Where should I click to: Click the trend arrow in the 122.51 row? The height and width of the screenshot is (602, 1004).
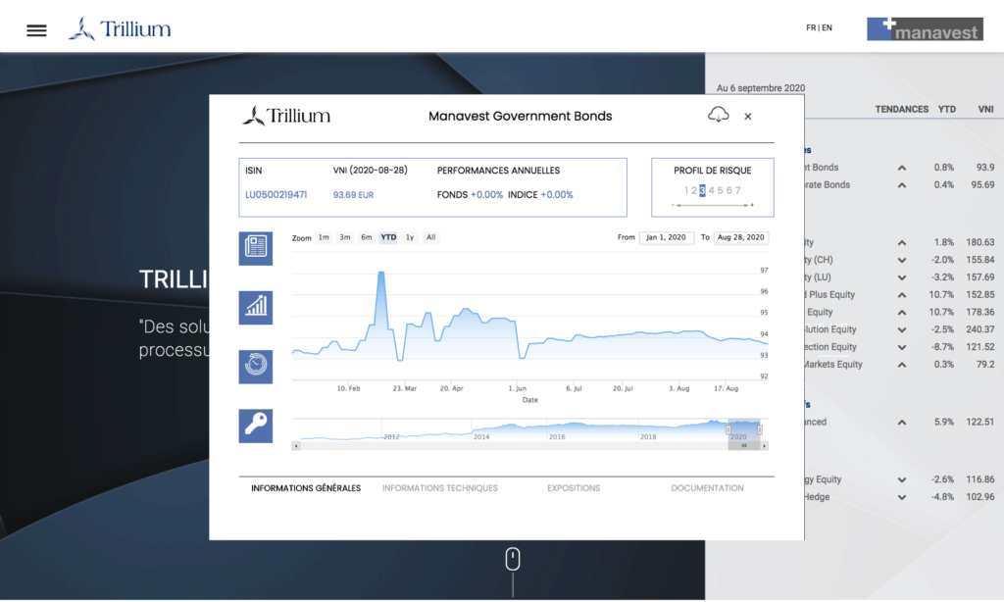click(x=902, y=422)
